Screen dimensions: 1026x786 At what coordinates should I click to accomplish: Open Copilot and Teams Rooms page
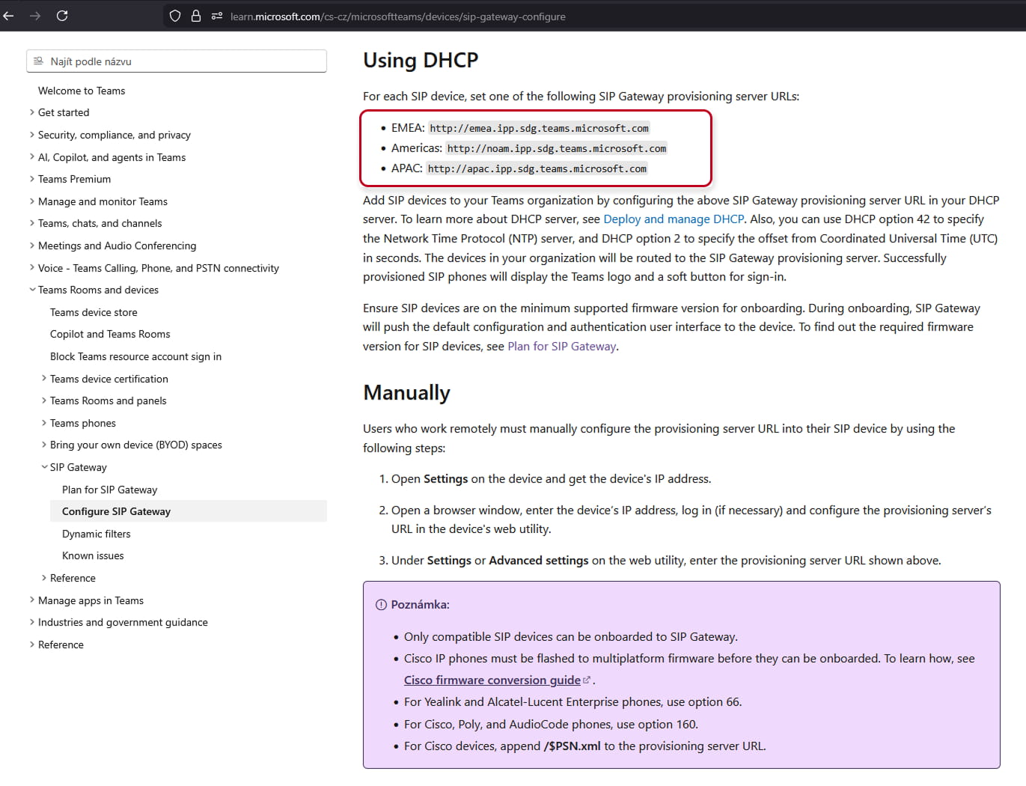(110, 334)
